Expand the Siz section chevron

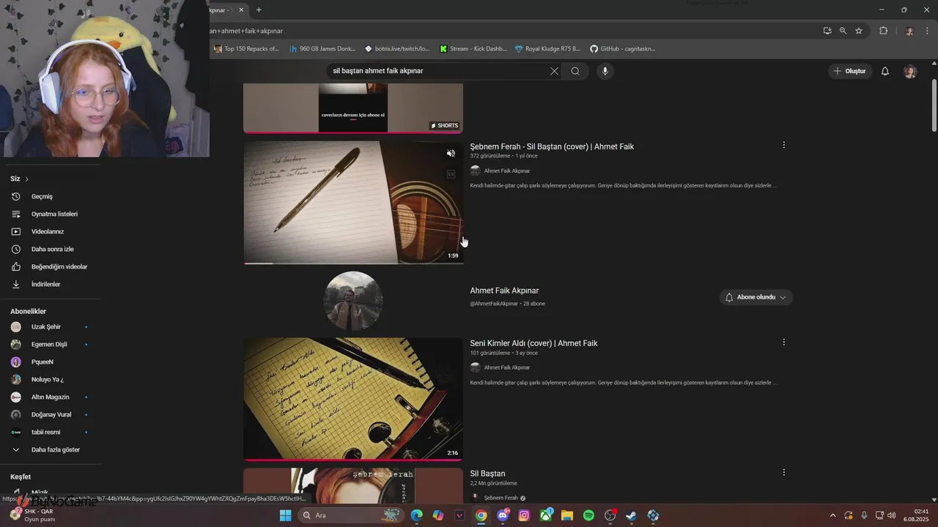pyautogui.click(x=27, y=179)
